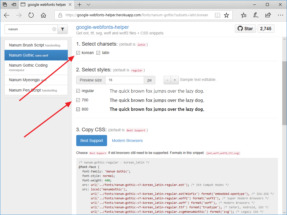287x215 pixels.
Task: Set these tabs aside icon
Action: coord(14,4)
